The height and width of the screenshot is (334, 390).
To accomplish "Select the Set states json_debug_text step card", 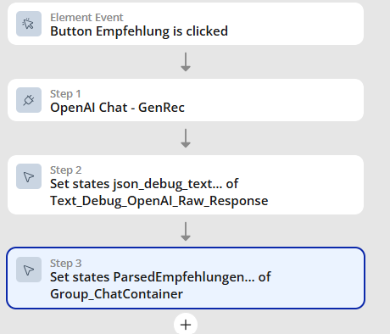I will coord(186,185).
